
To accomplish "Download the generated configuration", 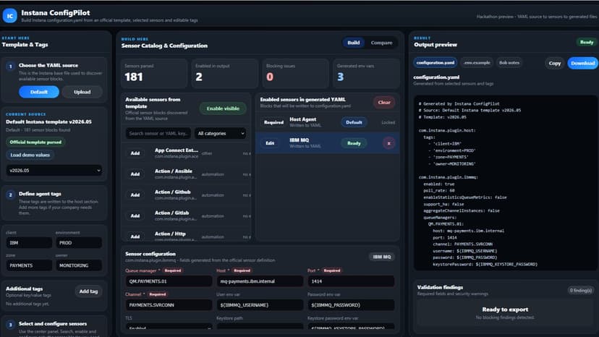I will 582,63.
